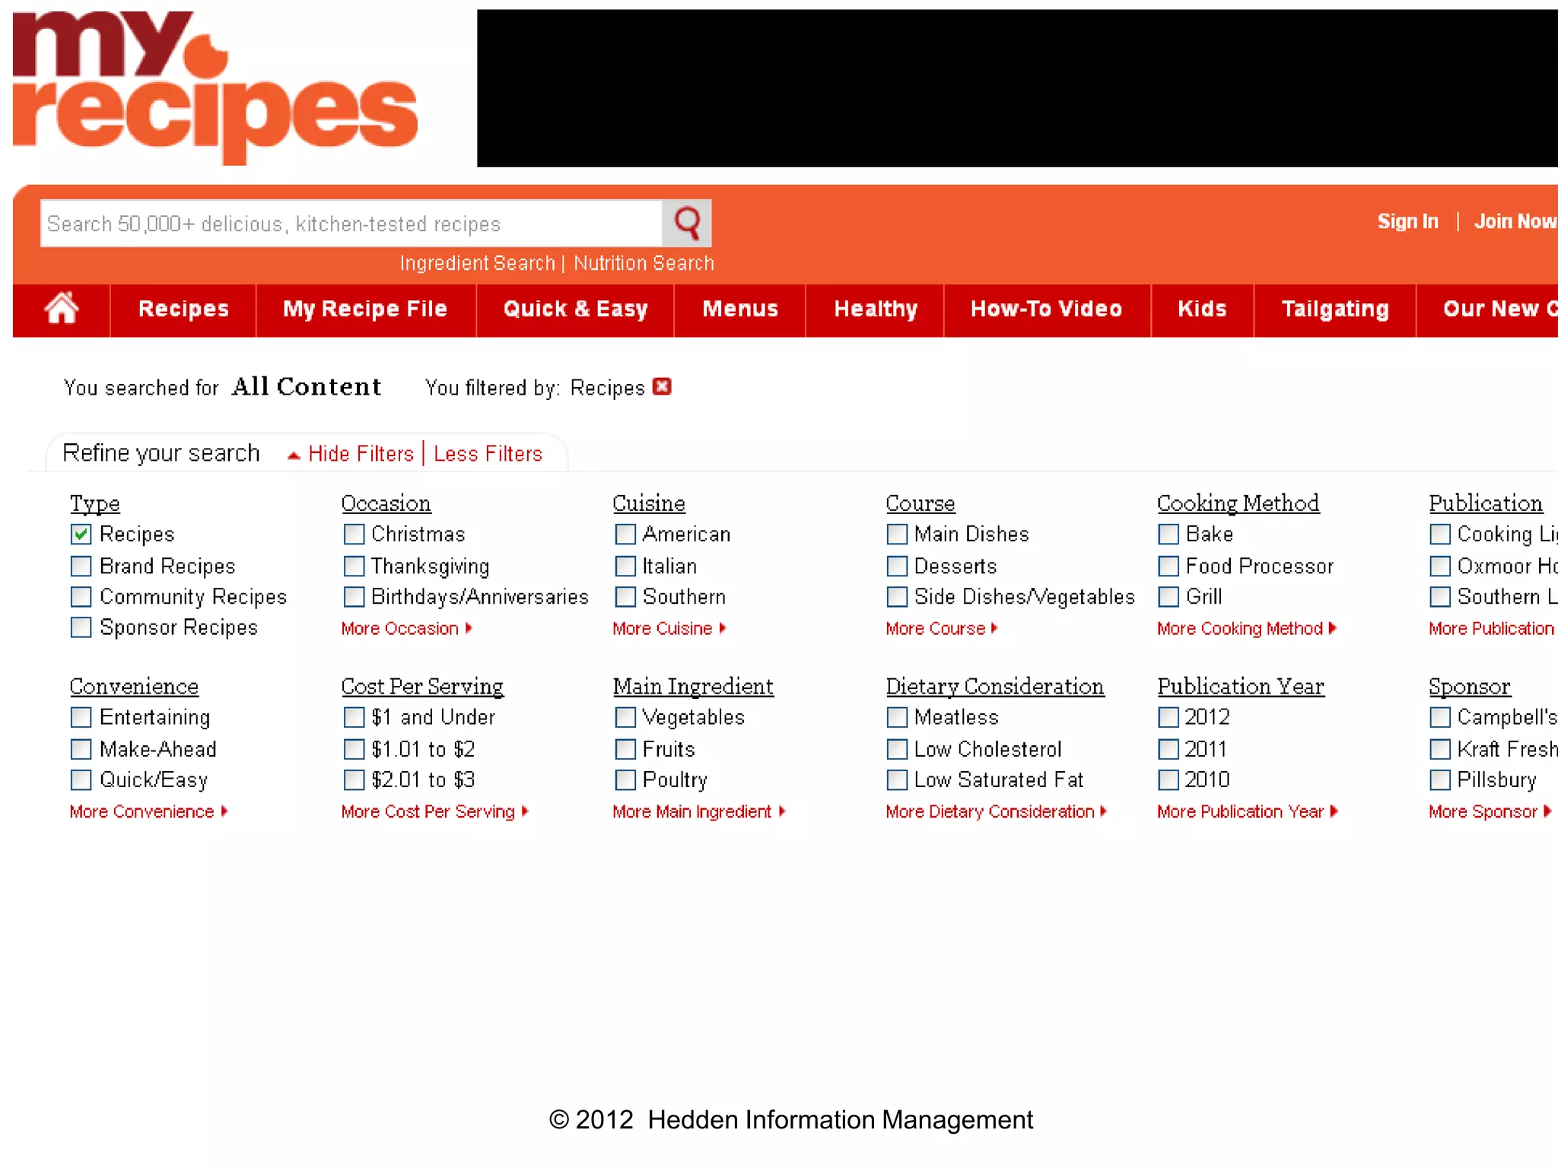Check the 2011 publication year box
The width and height of the screenshot is (1558, 1168).
[x=1168, y=750]
